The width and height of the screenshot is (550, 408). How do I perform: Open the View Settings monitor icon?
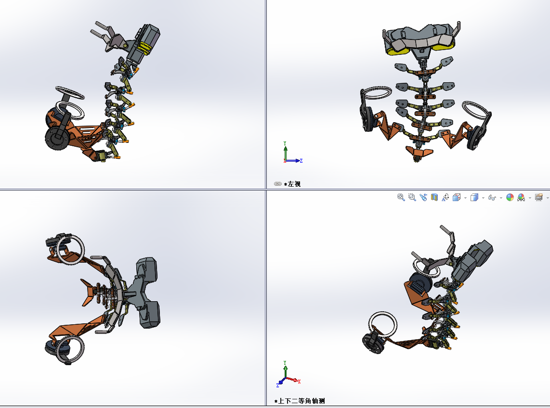click(539, 197)
